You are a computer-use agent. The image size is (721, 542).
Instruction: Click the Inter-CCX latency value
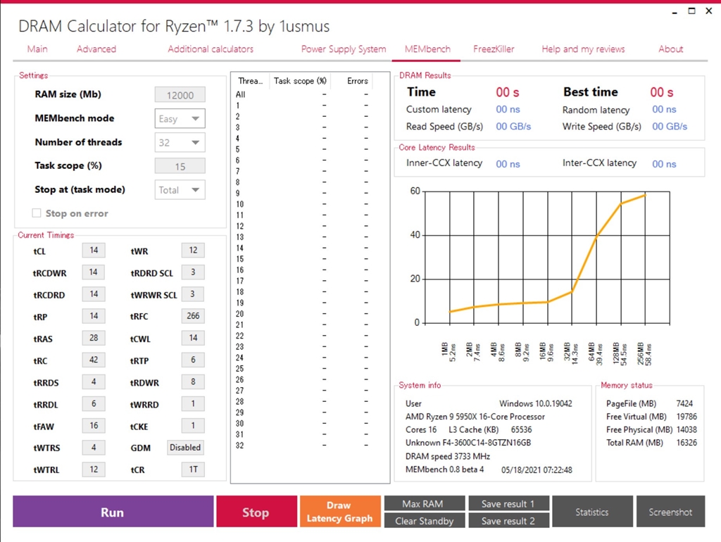tap(664, 164)
